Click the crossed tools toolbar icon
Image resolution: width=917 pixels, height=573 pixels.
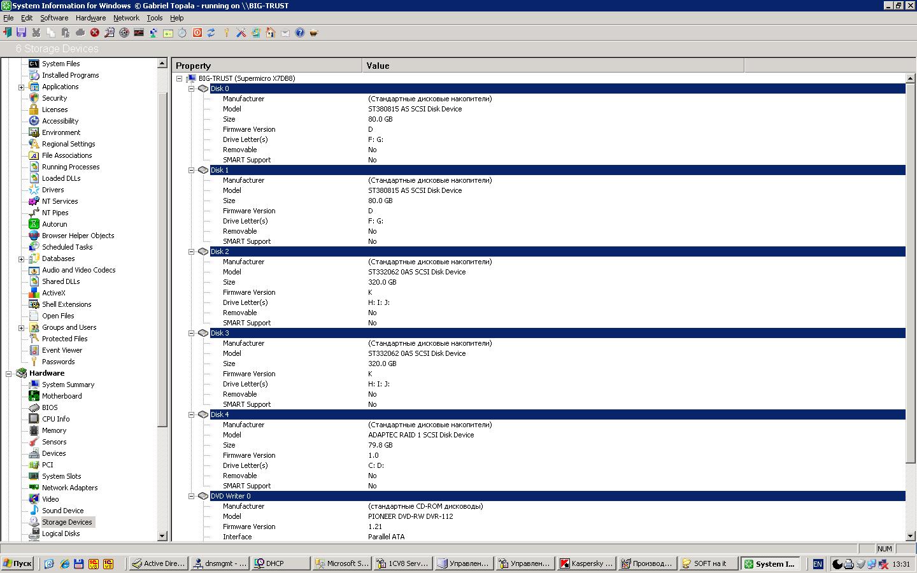click(241, 32)
